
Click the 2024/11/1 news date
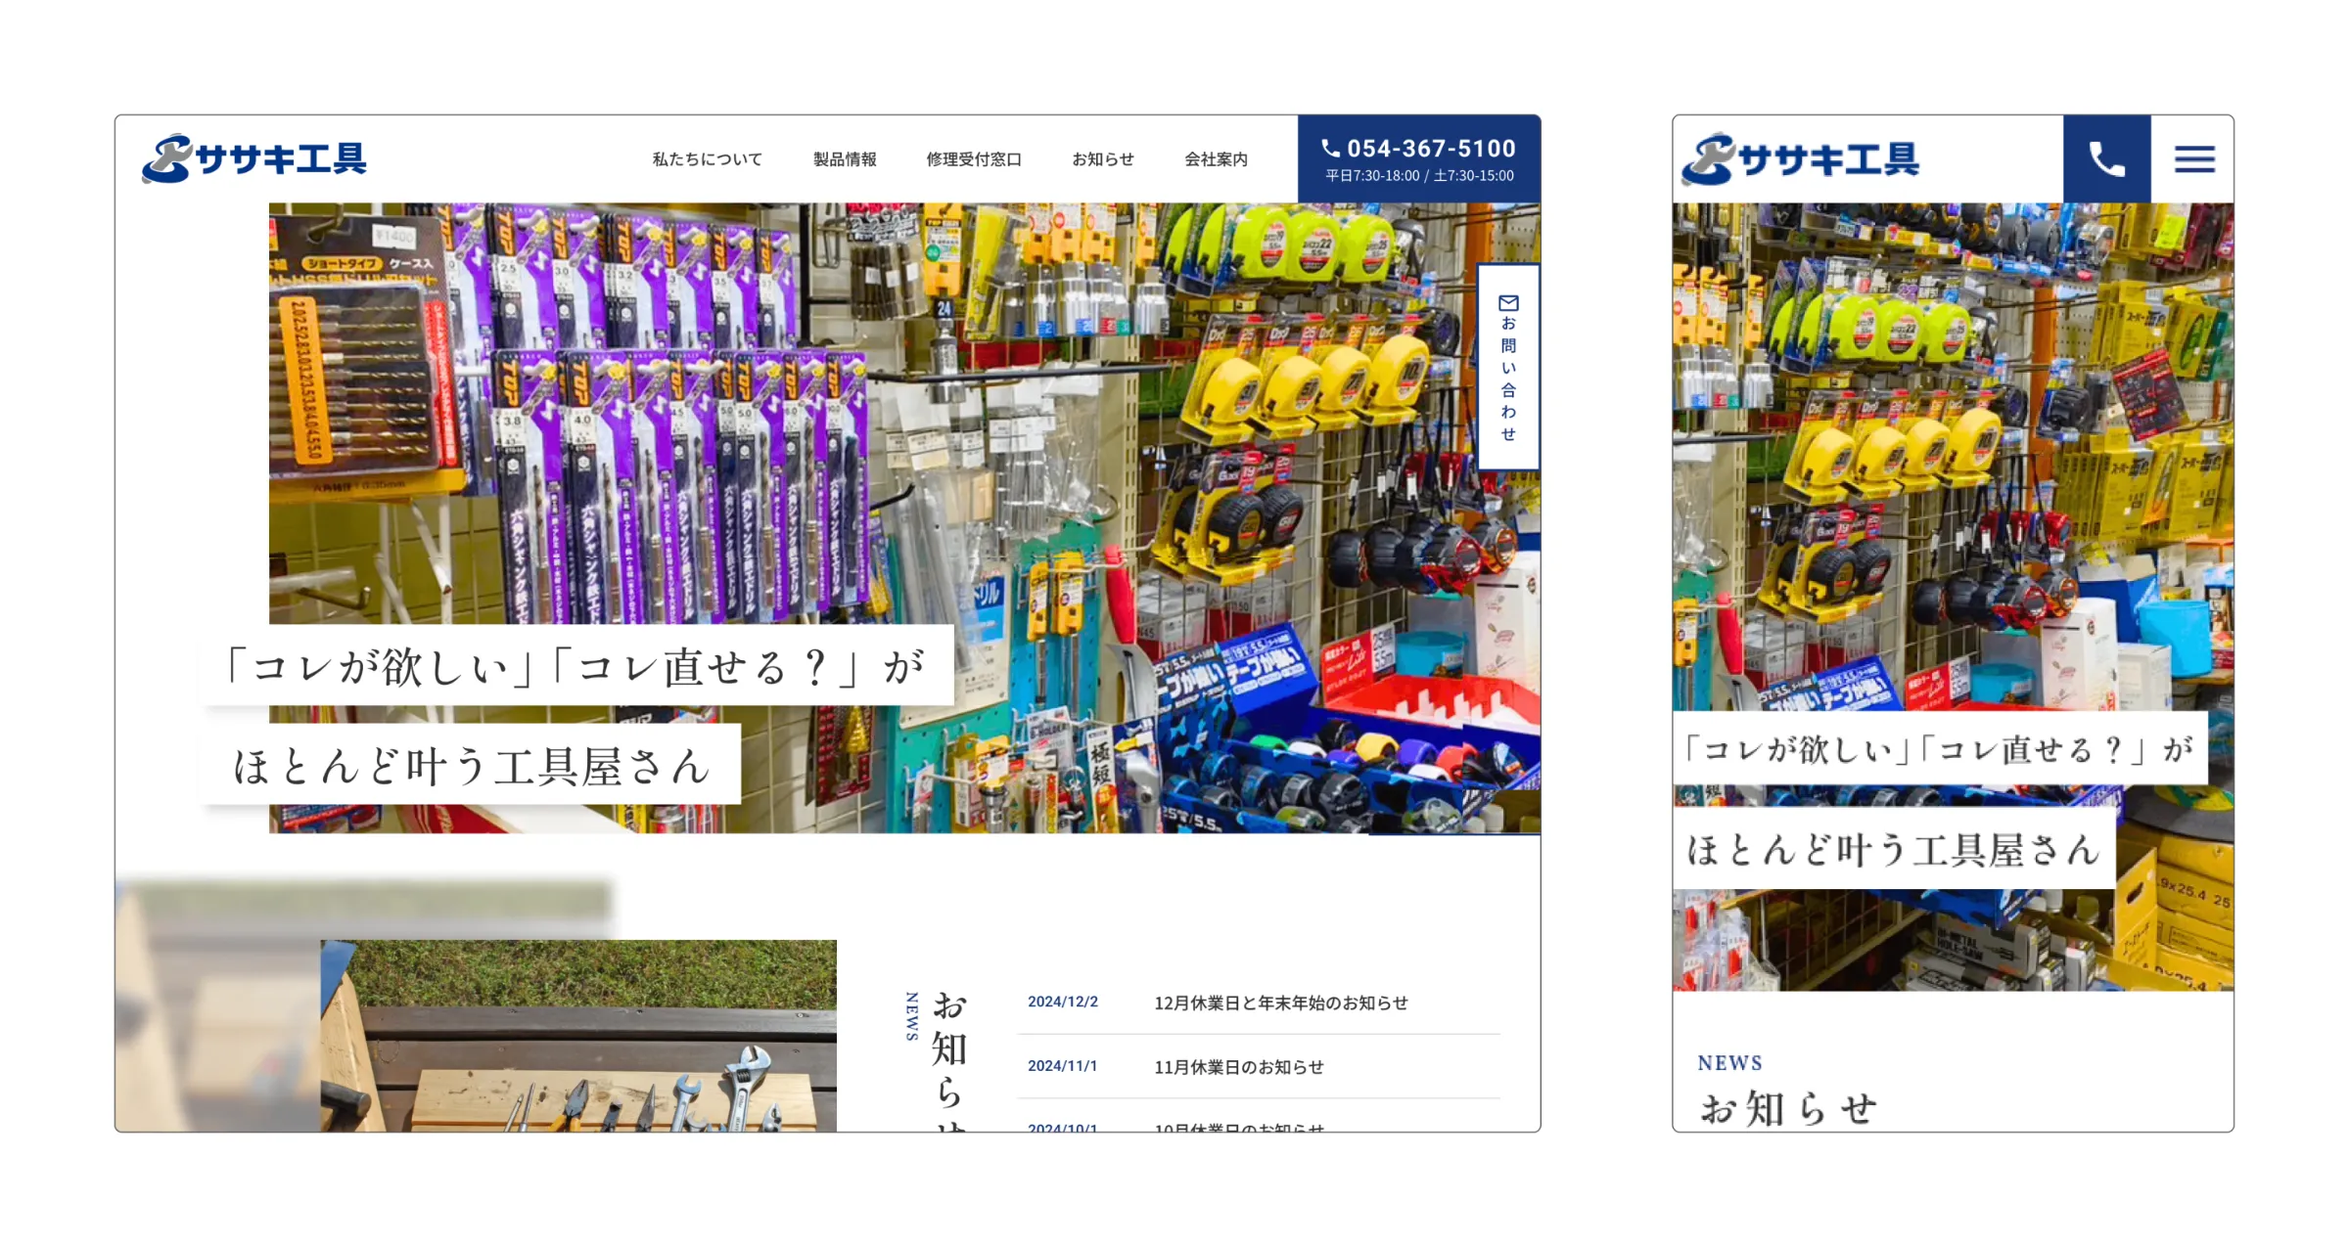(1062, 1066)
